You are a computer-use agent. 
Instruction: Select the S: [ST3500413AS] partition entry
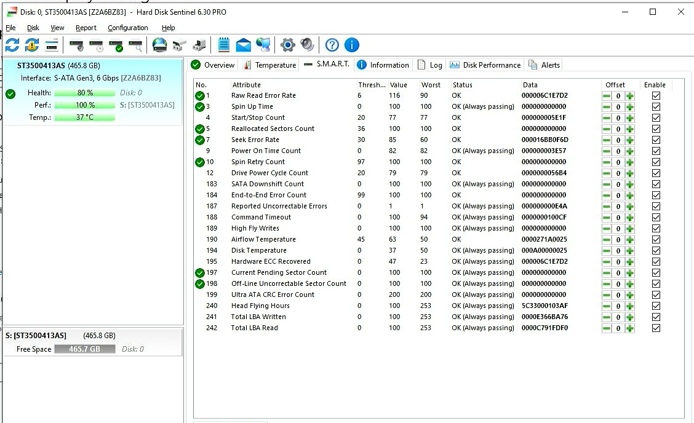(93, 342)
